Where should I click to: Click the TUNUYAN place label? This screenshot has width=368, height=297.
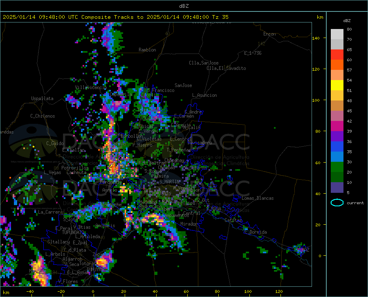pos(95,270)
